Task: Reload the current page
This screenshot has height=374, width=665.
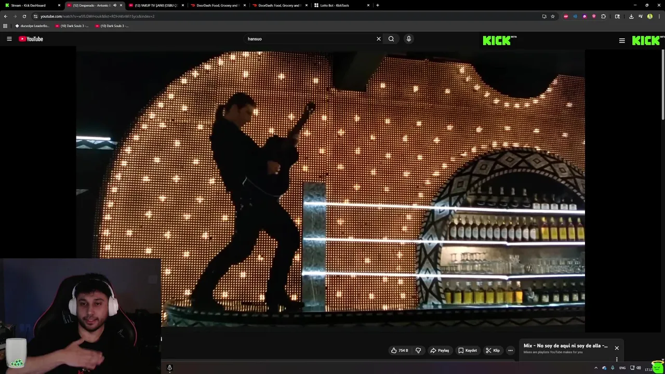Action: [24, 16]
